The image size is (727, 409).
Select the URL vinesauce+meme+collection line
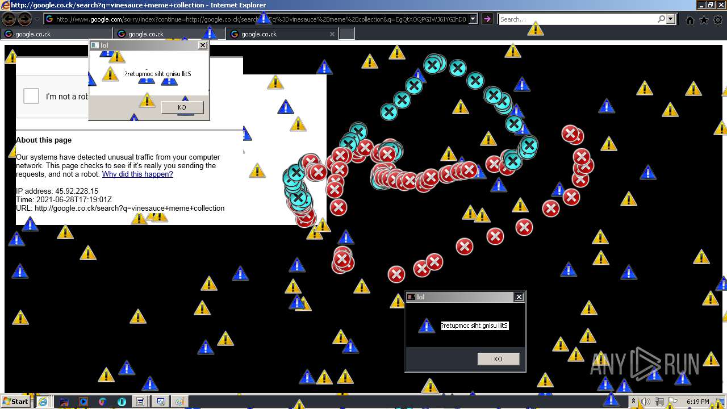point(120,208)
